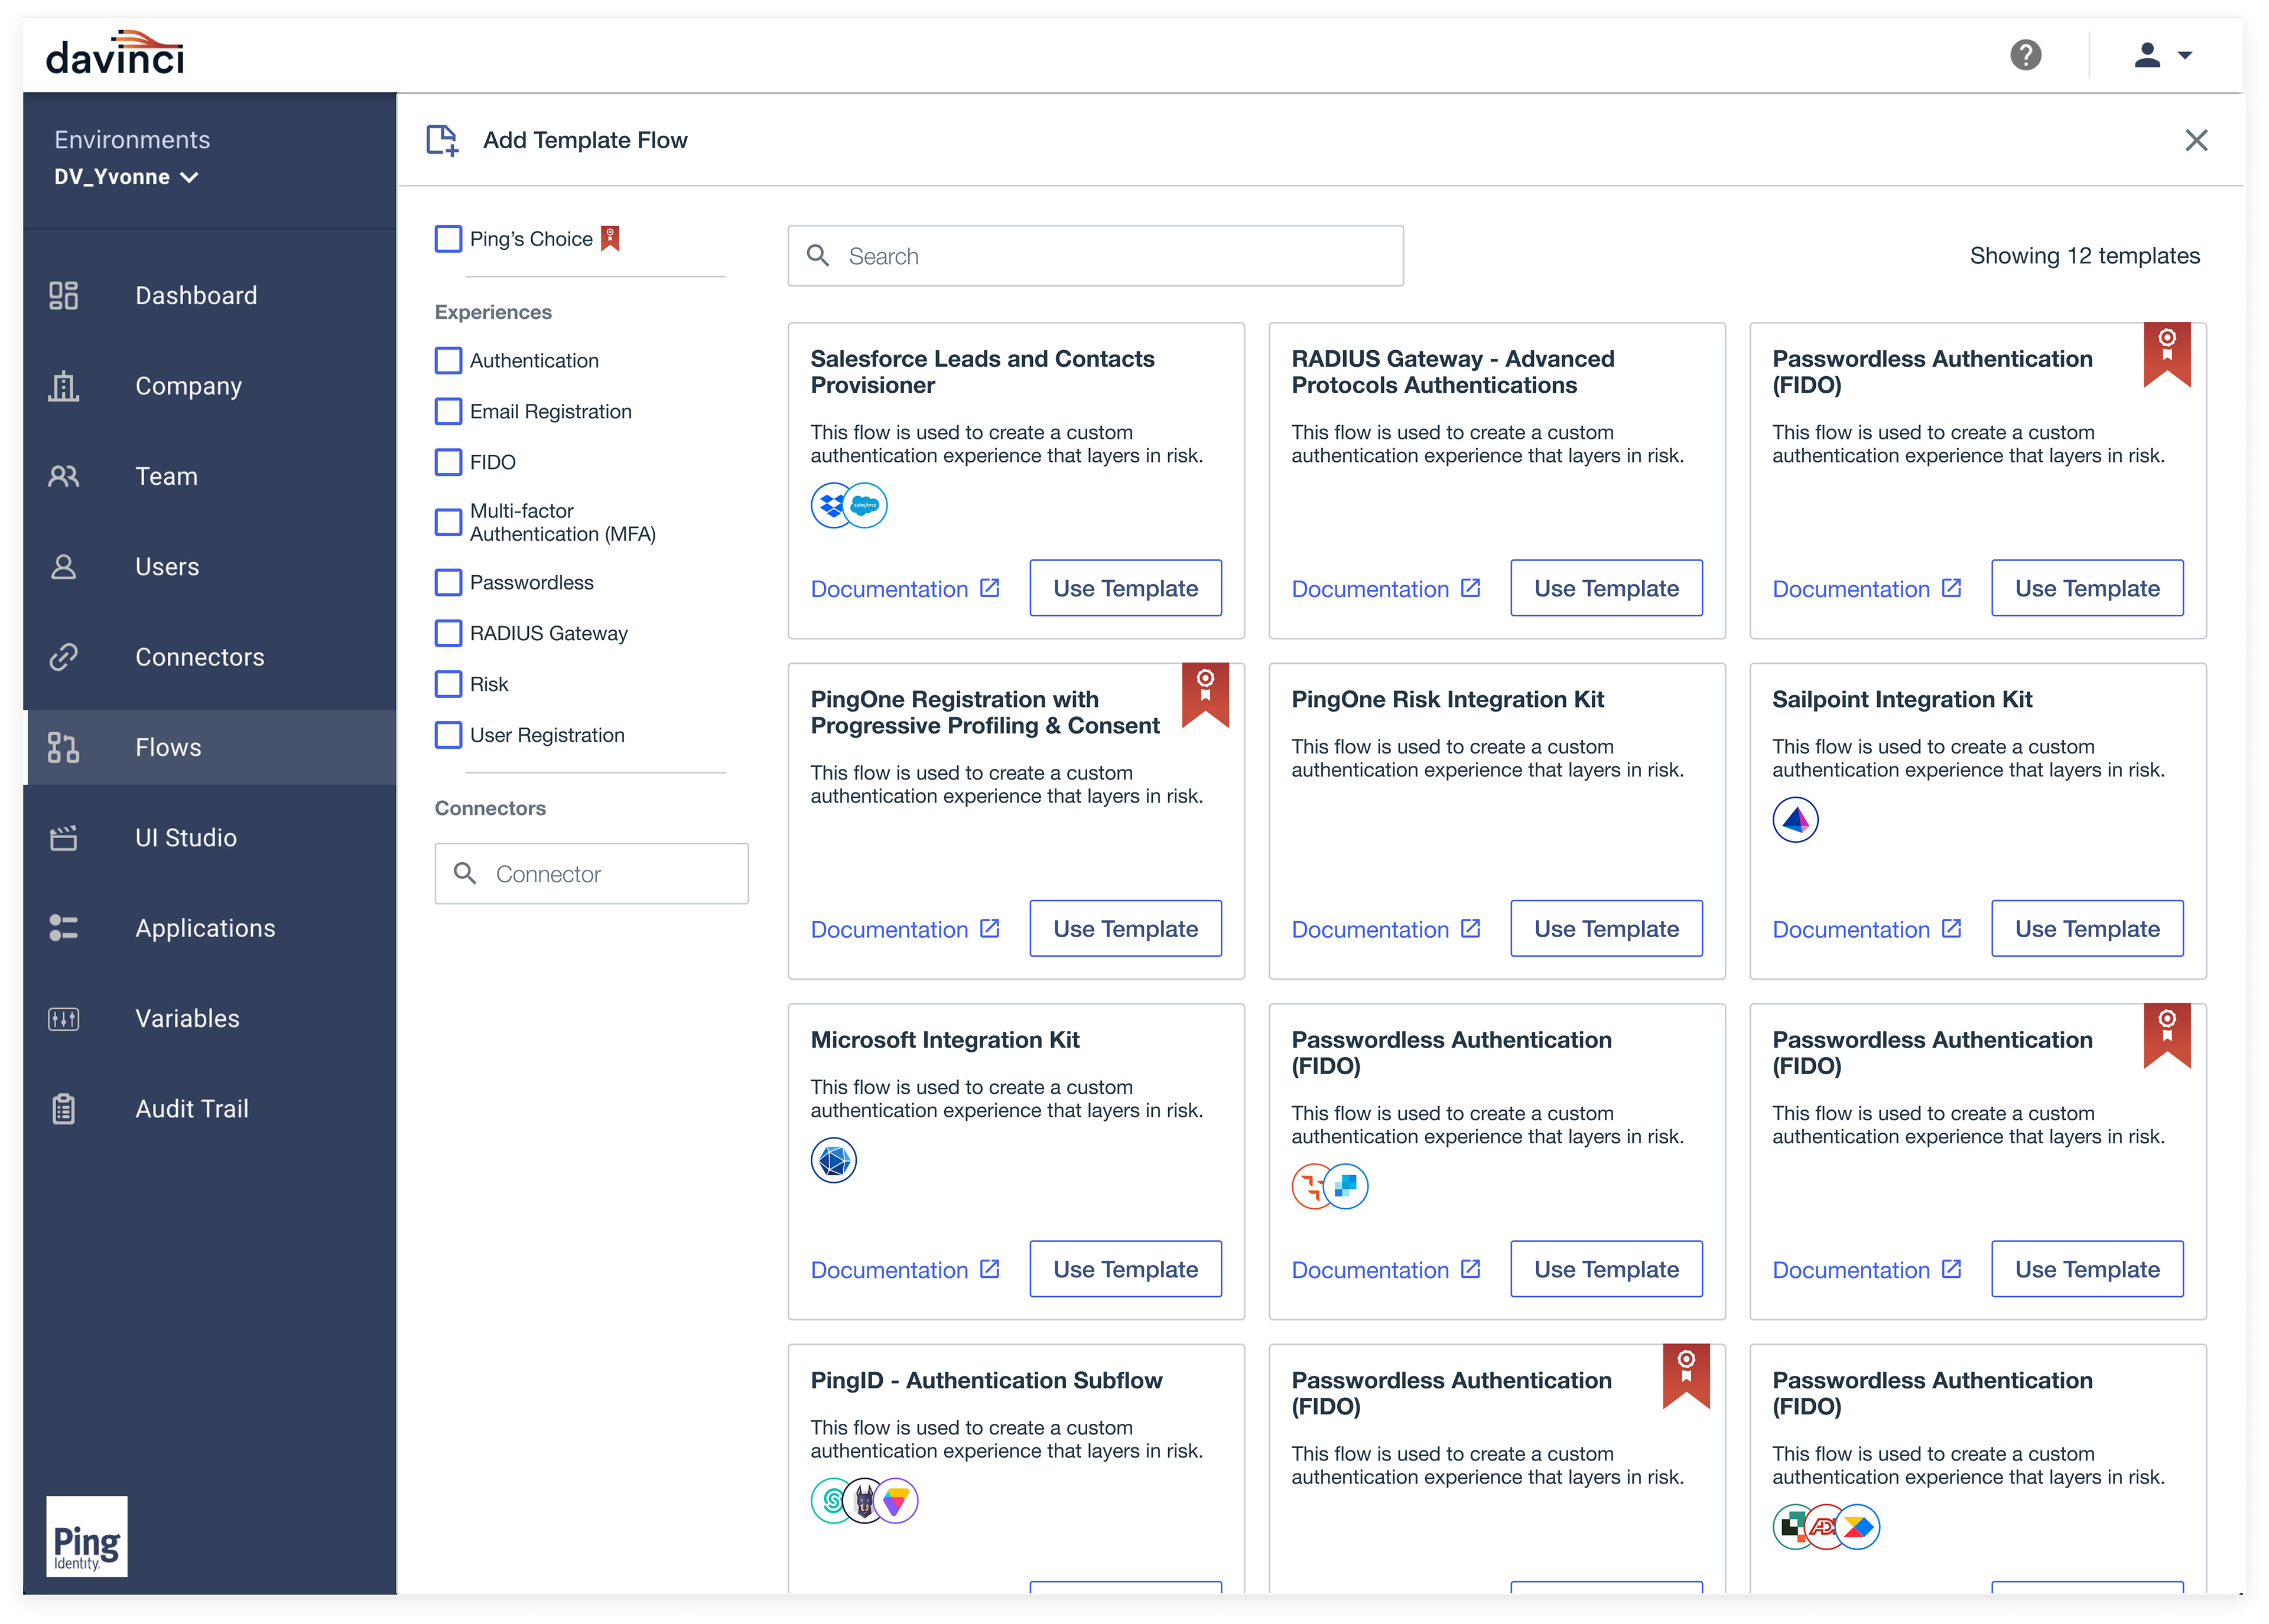Click the Connector filter input field
The height and width of the screenshot is (1624, 2269).
click(x=591, y=875)
